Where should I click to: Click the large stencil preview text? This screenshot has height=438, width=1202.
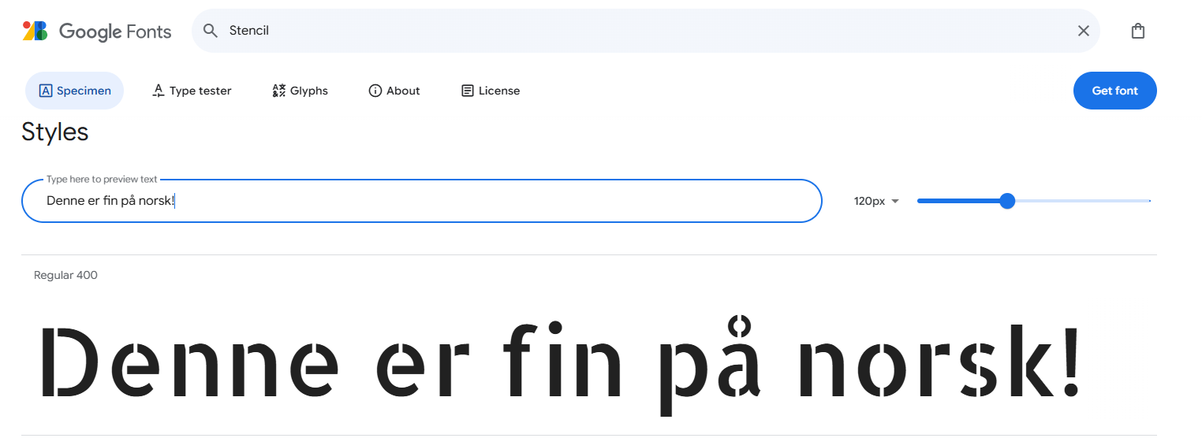coord(558,362)
